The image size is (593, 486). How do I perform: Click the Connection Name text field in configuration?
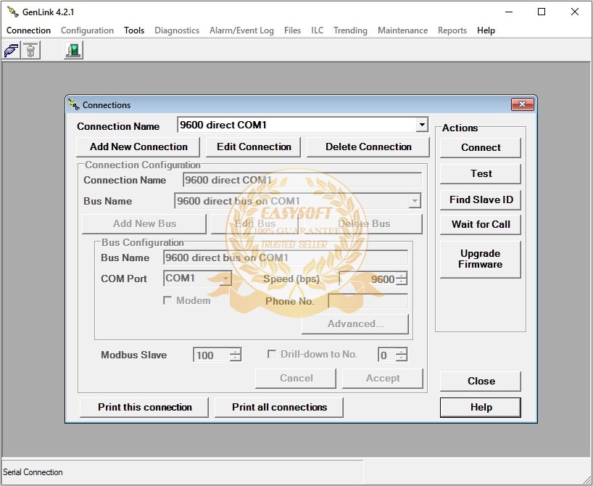[x=302, y=180]
